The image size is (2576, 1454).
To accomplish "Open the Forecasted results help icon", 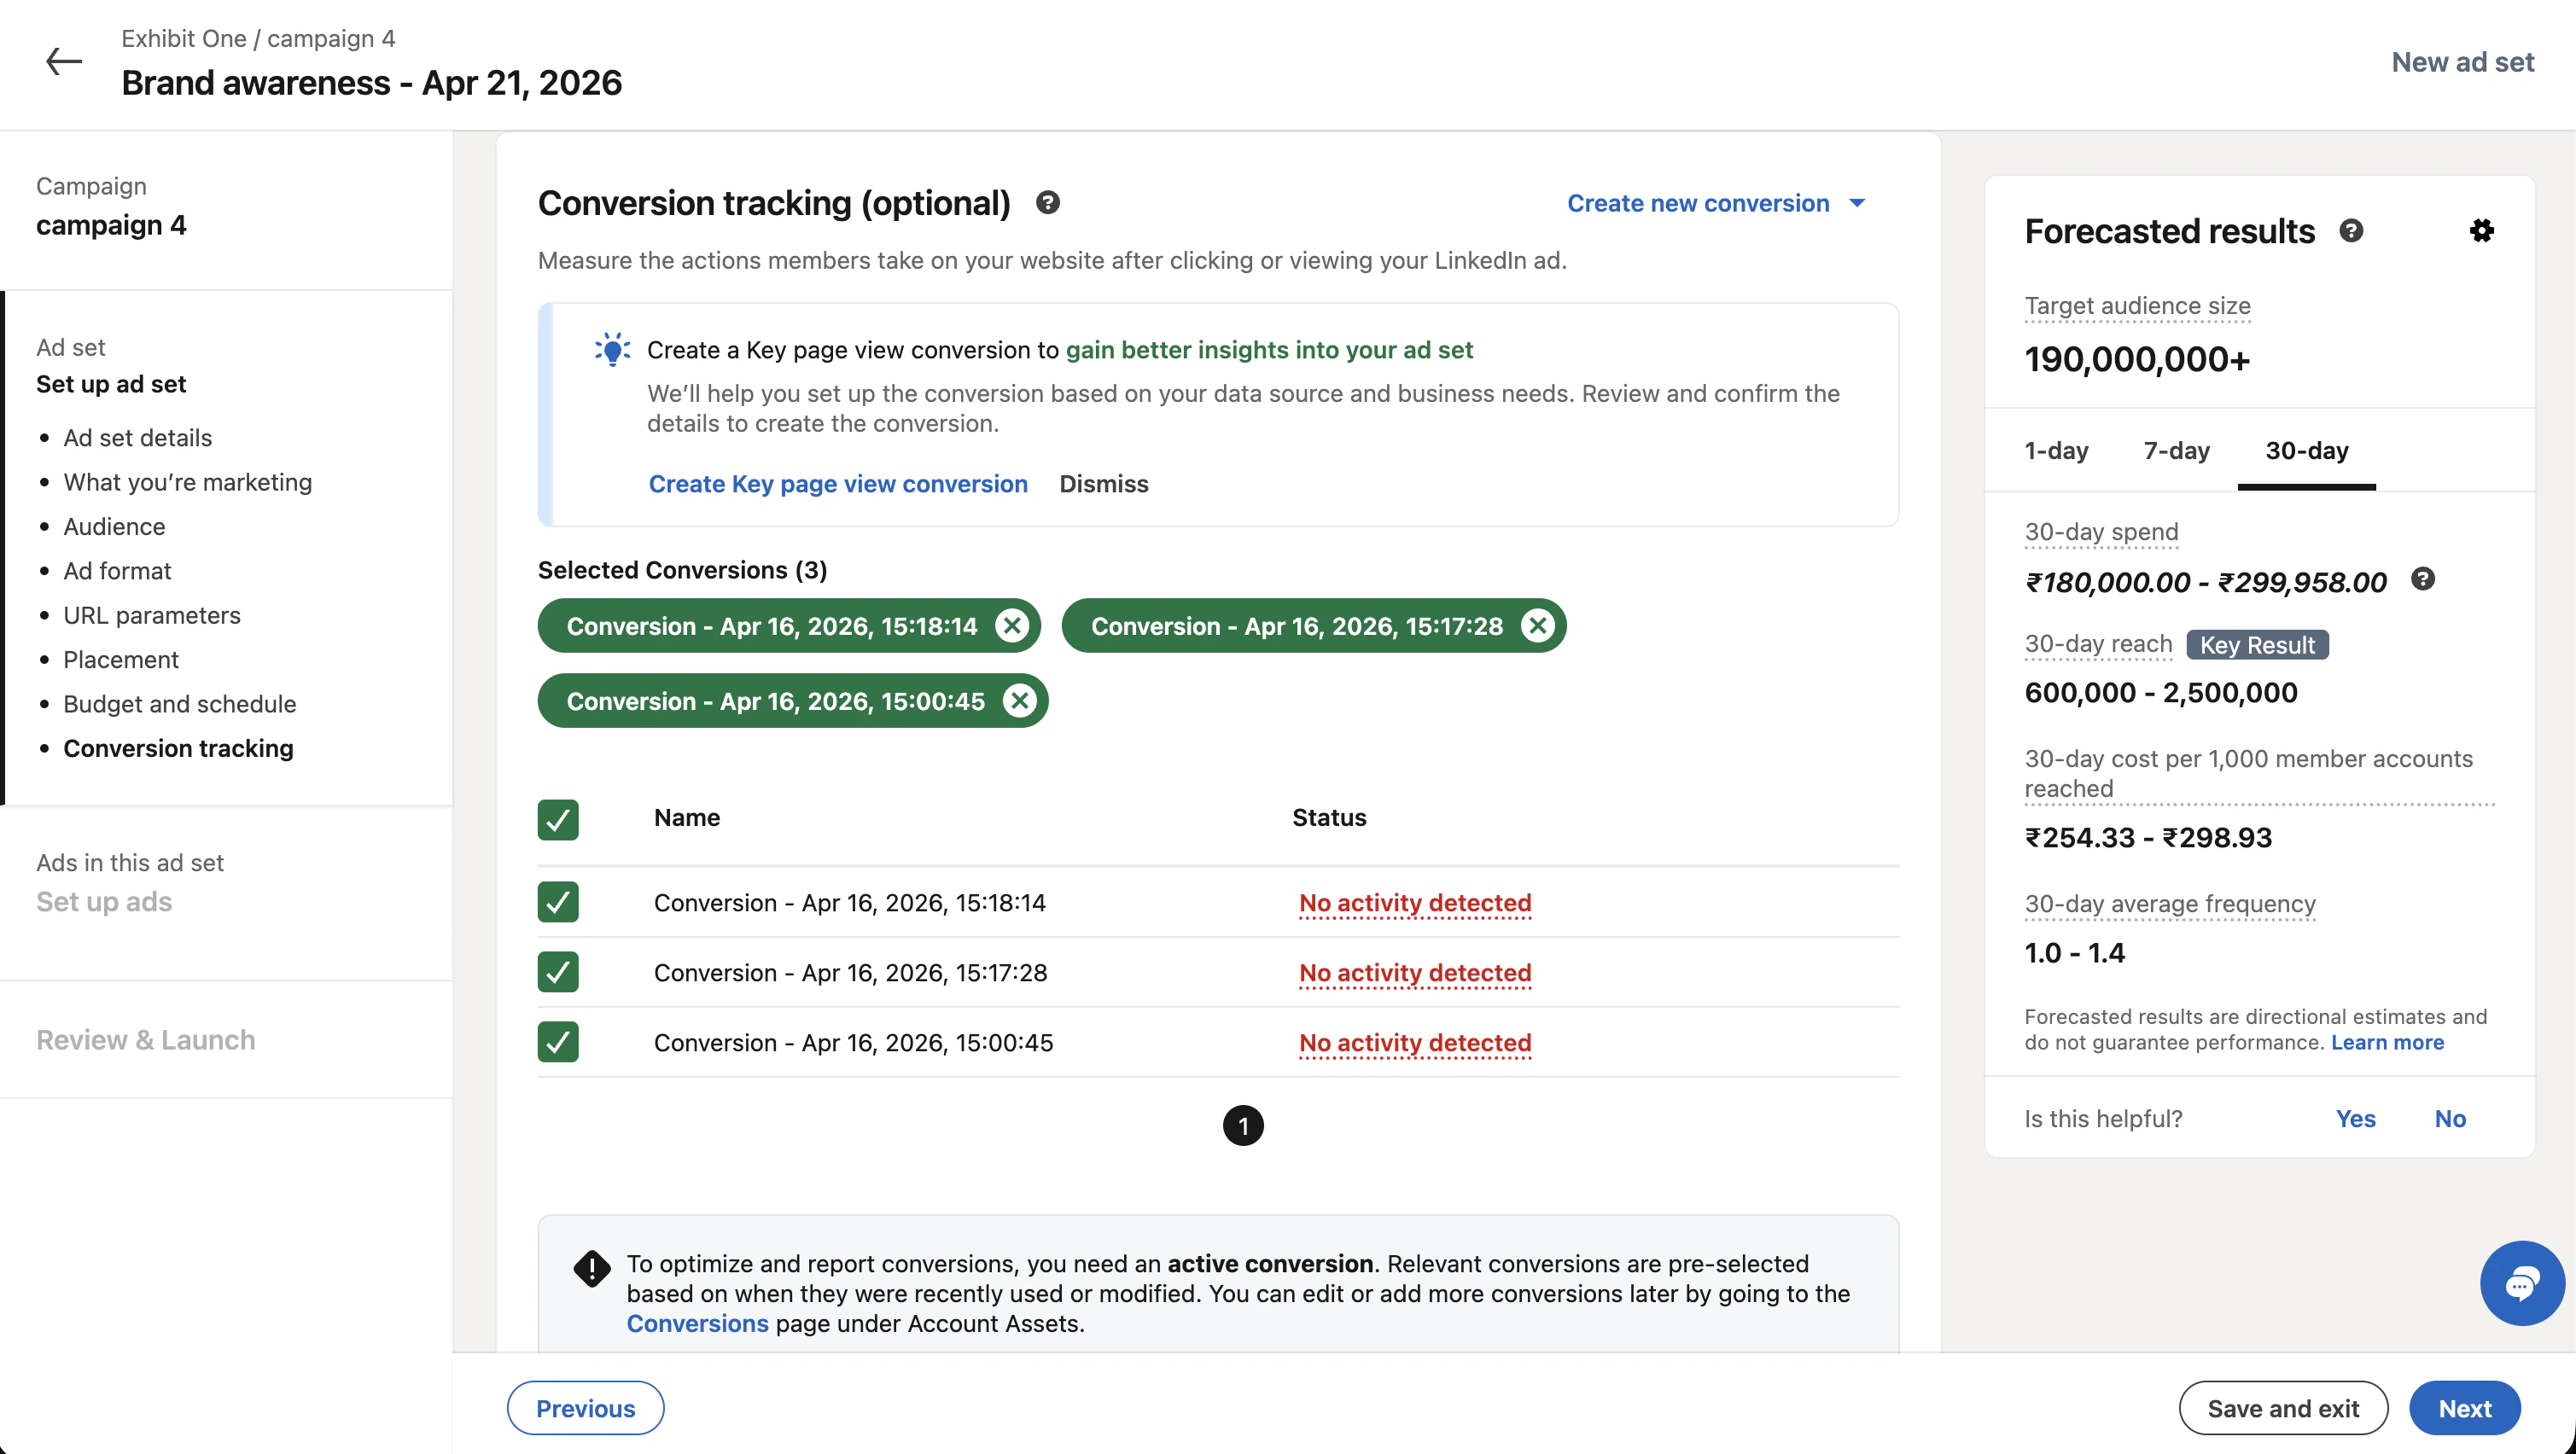I will [2352, 231].
